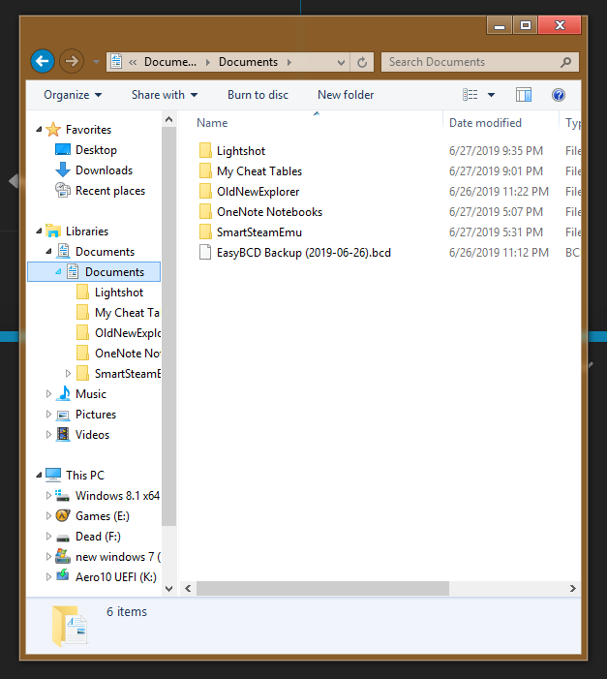Open the Aero10 UEFI (K:) drive
Viewport: 607px width, 679px height.
[116, 576]
